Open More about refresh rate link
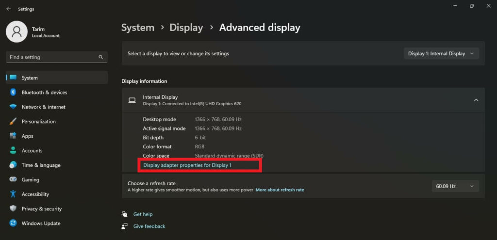The width and height of the screenshot is (497, 240). [x=280, y=190]
